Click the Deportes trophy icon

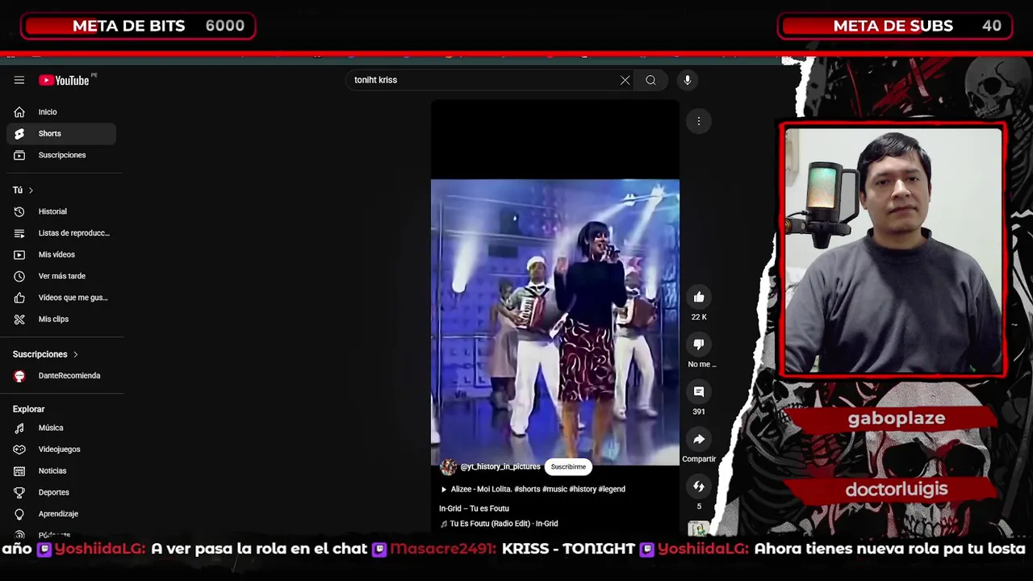19,492
